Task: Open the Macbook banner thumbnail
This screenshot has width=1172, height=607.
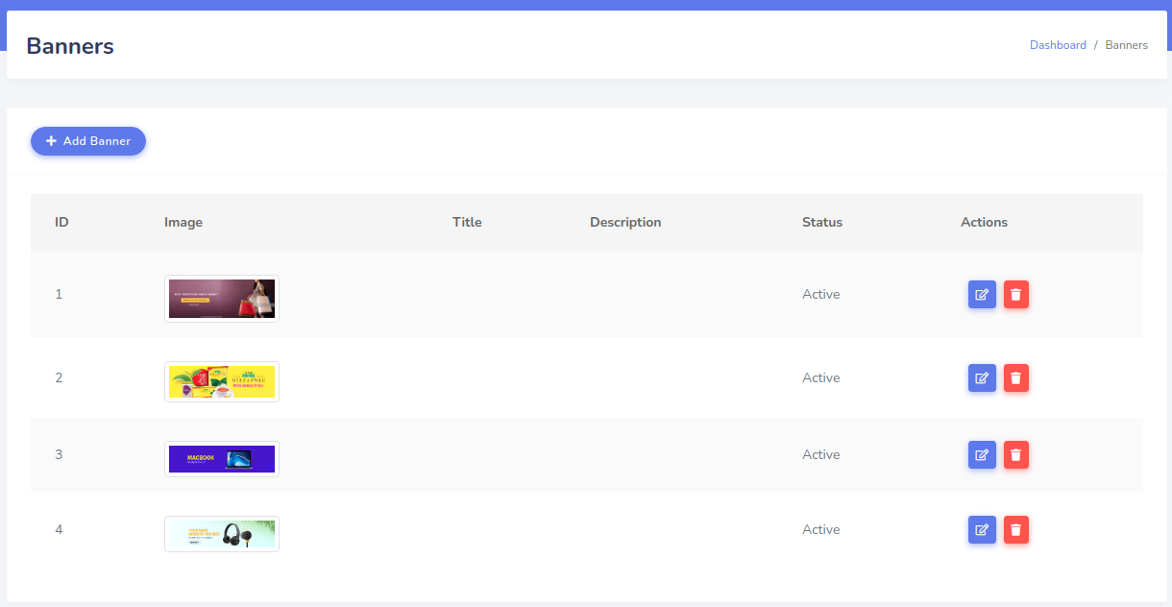Action: coord(222,459)
